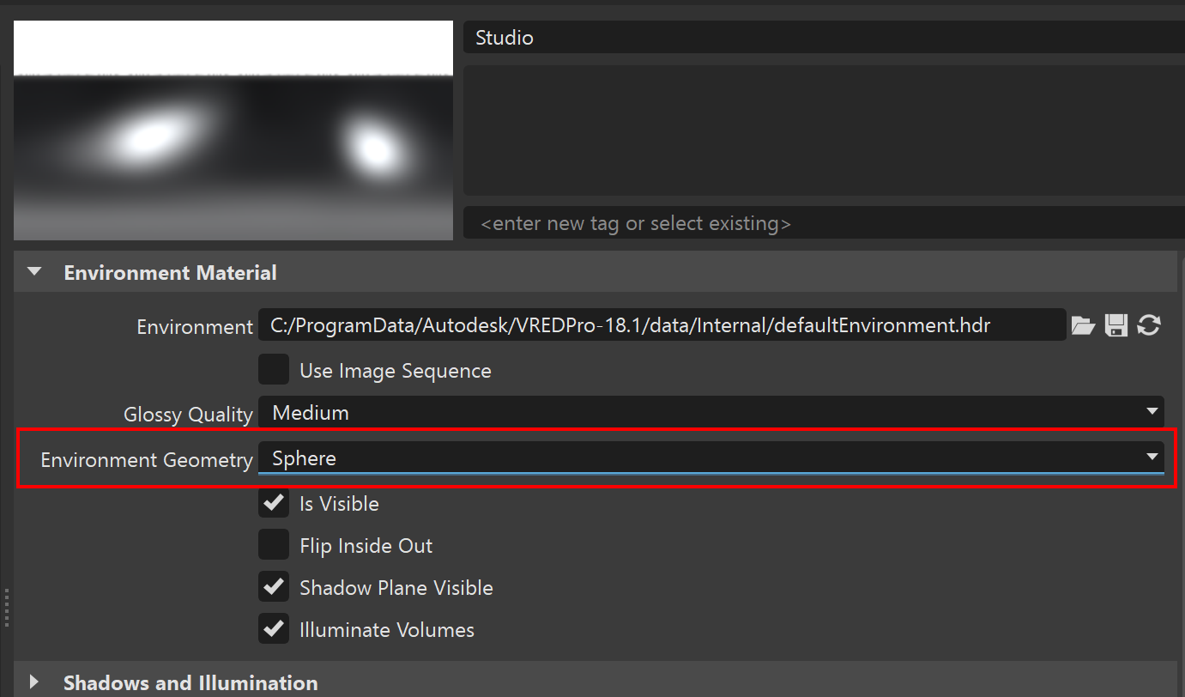Expand the Shadows and Illumination section
Viewport: 1185px width, 697px height.
pyautogui.click(x=34, y=682)
